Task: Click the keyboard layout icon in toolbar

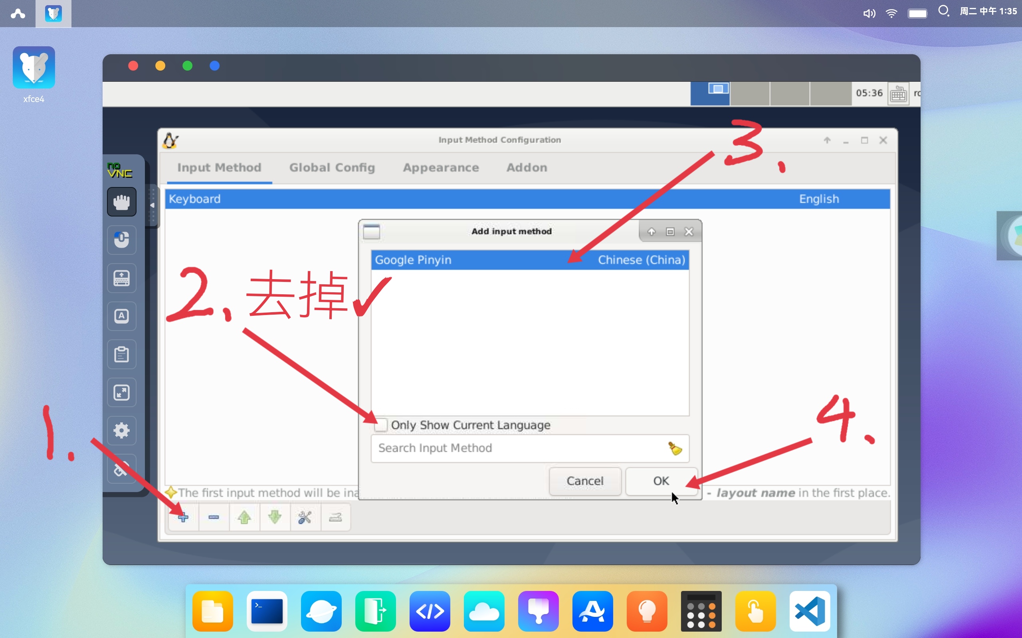Action: click(335, 517)
